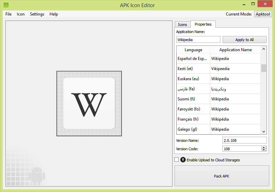Click the Language column header

coord(193,50)
